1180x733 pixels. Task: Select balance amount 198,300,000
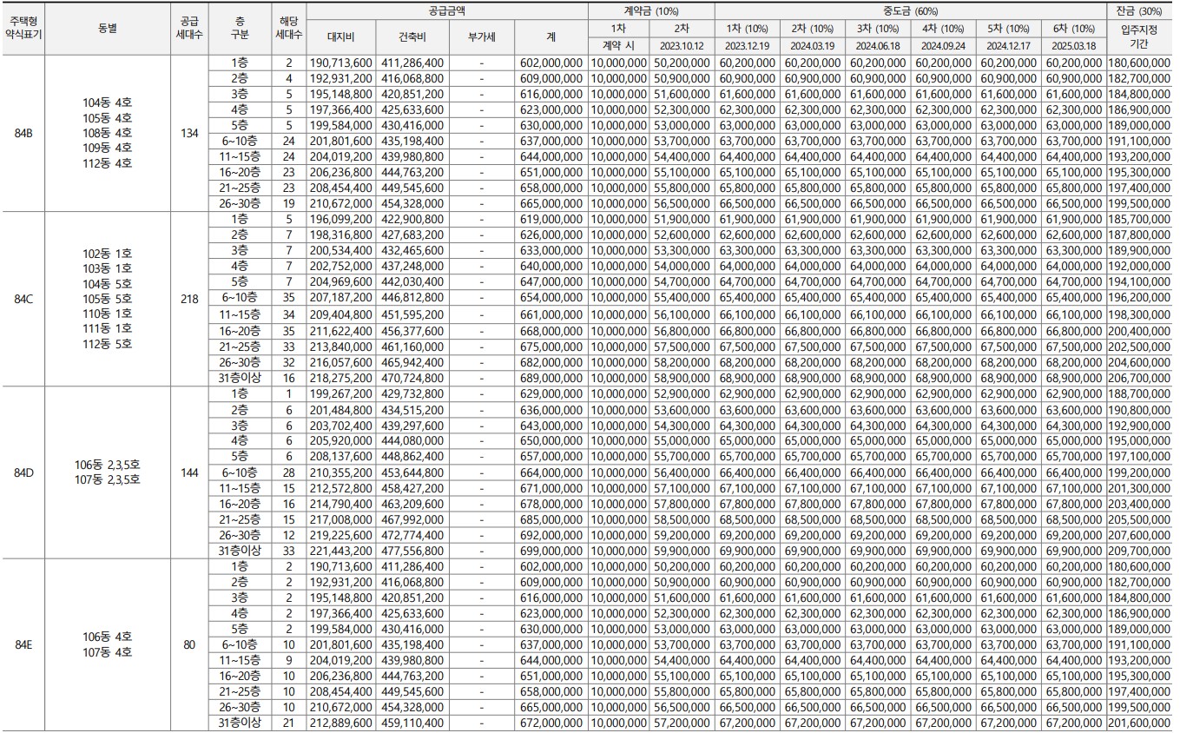click(x=1139, y=314)
